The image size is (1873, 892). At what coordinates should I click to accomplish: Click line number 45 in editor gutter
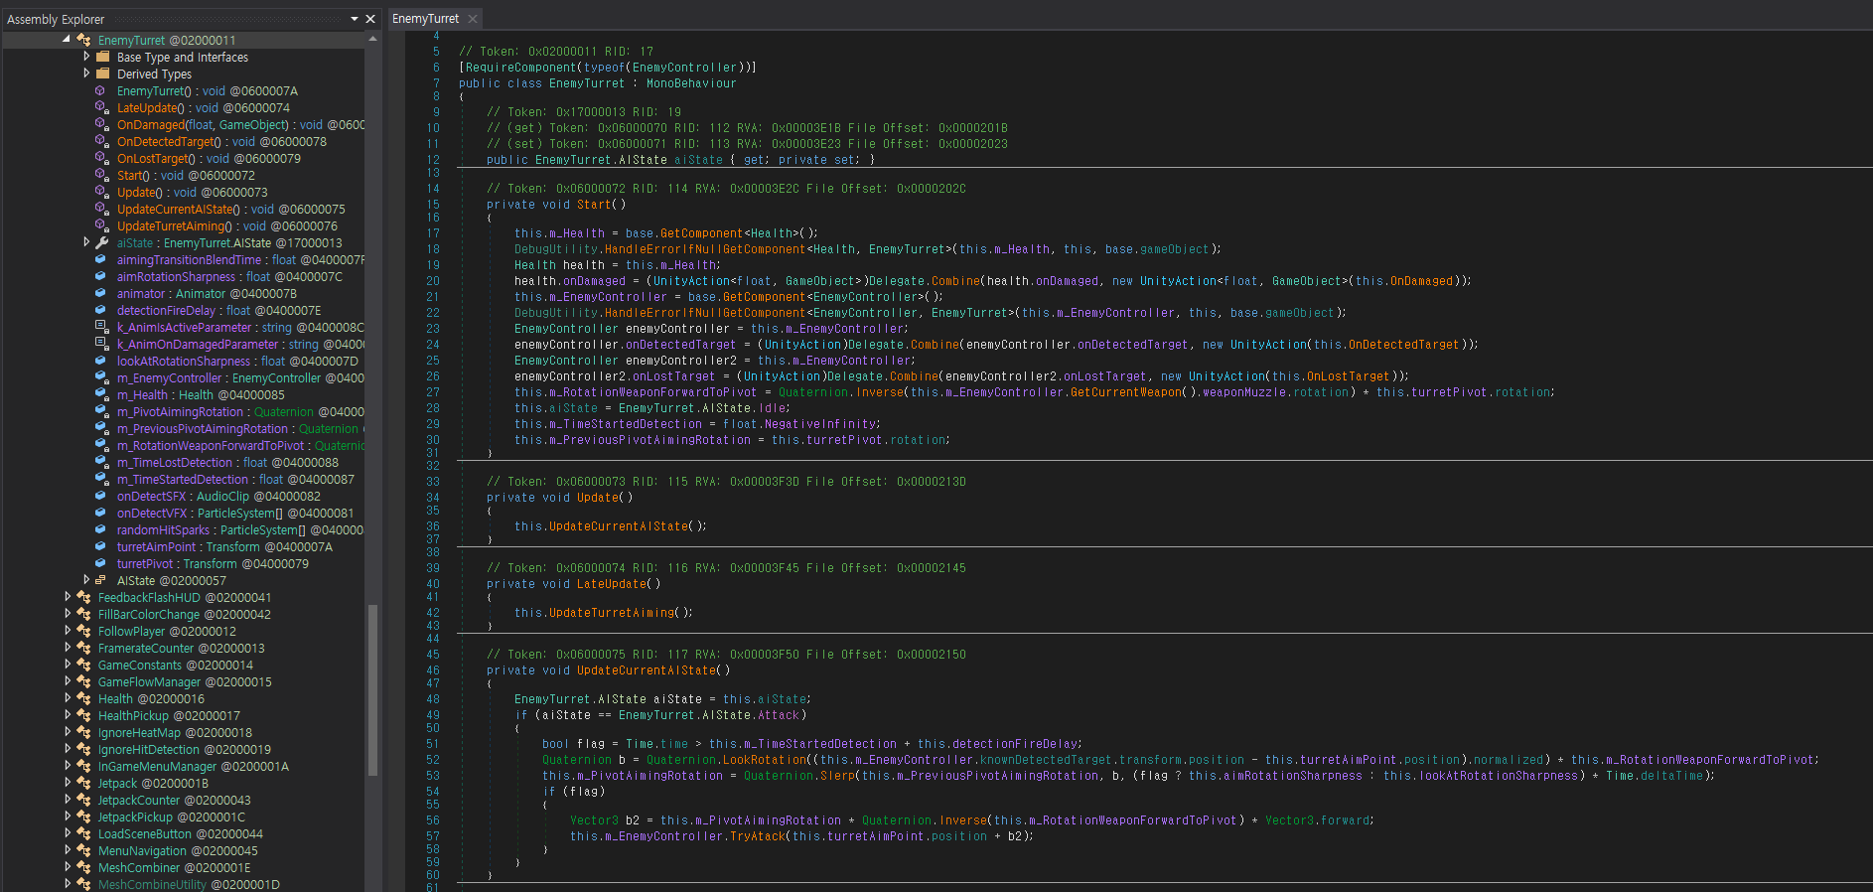(433, 655)
